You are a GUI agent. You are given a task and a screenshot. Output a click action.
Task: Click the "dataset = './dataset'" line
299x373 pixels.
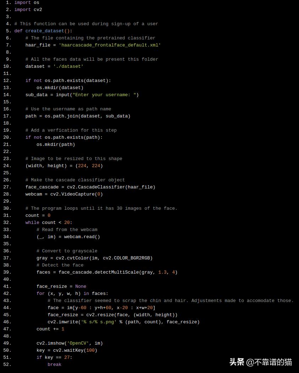click(54, 66)
